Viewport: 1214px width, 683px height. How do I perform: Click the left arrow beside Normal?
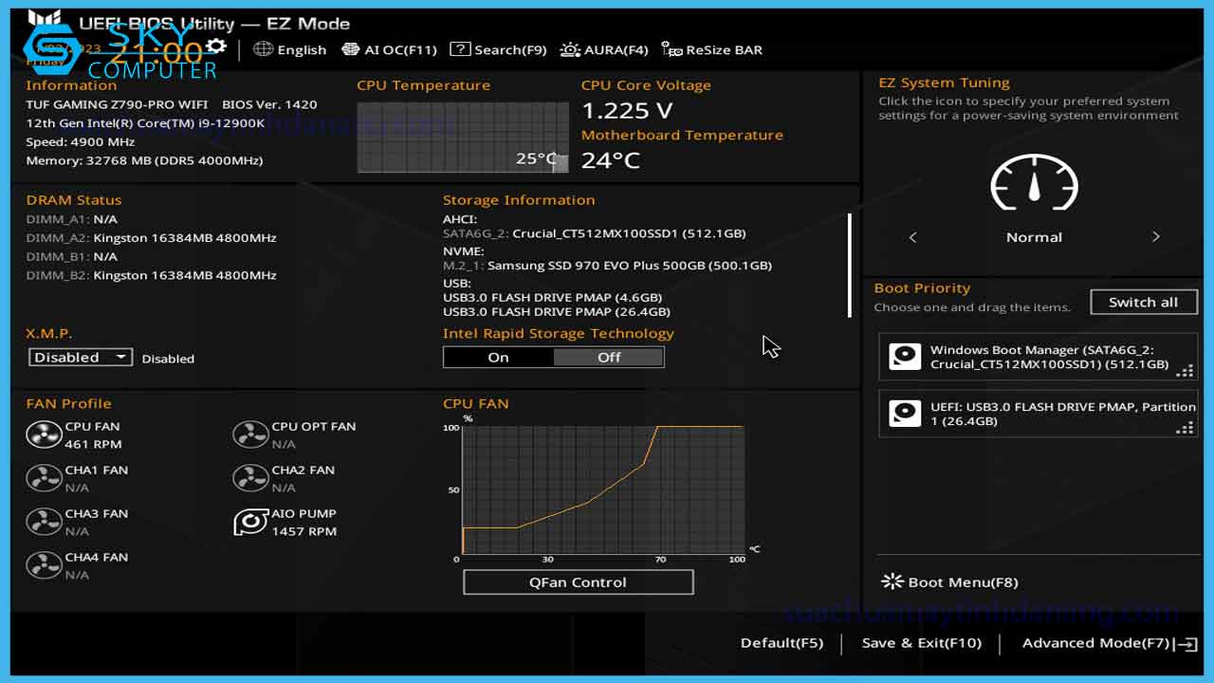[912, 236]
